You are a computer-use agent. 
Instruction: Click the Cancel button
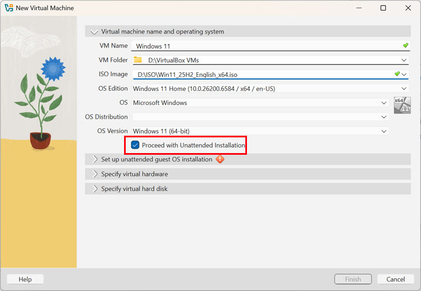click(396, 279)
